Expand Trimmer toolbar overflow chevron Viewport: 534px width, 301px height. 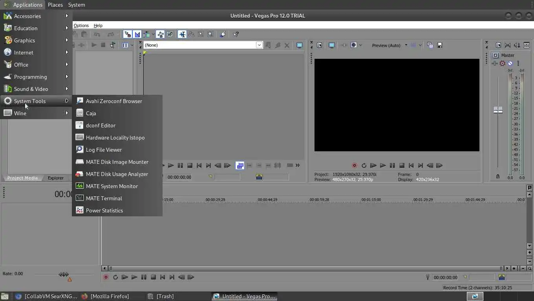point(298,165)
